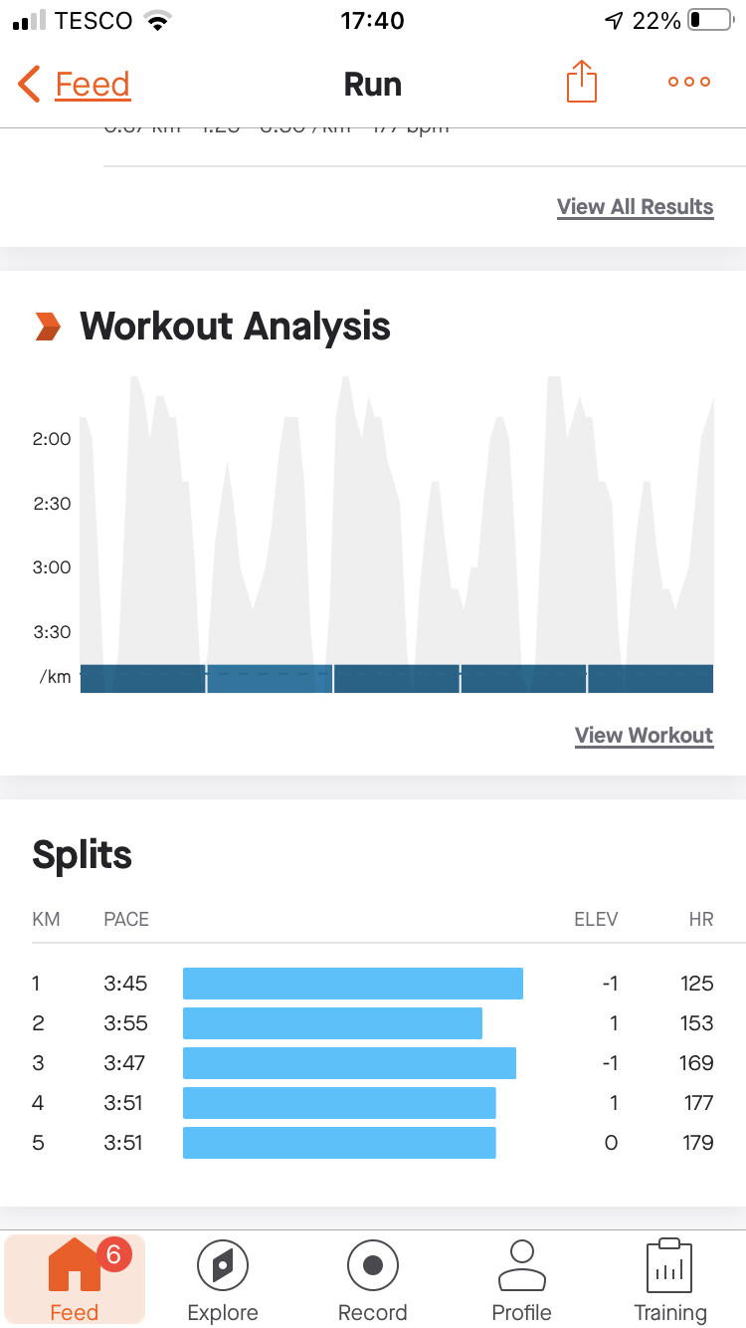Select the kilometer 1 split bar
Screen dimensions: 746x1328
point(353,984)
